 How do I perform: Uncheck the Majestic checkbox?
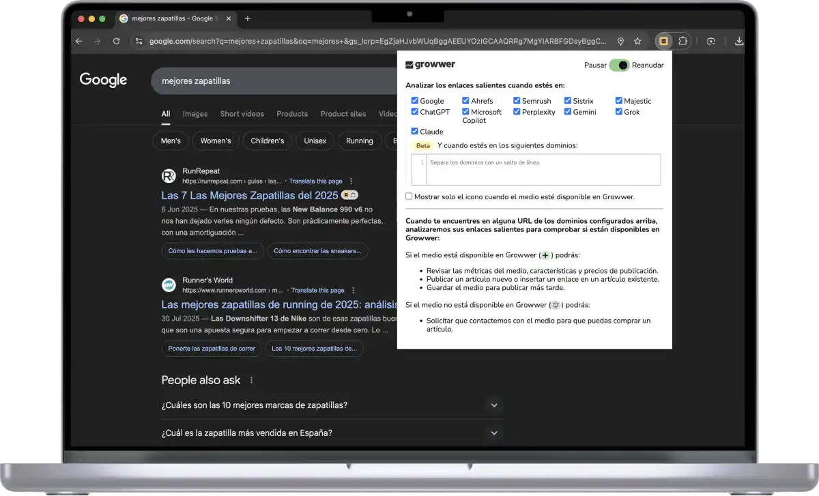click(619, 100)
